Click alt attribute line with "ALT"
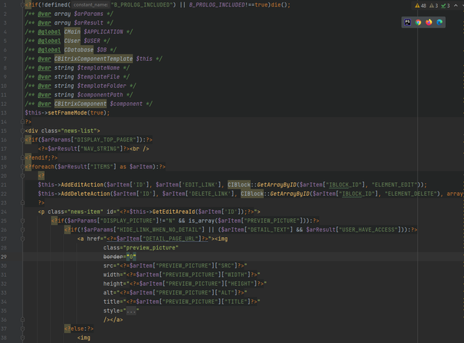This screenshot has width=464, height=343. tap(175, 292)
